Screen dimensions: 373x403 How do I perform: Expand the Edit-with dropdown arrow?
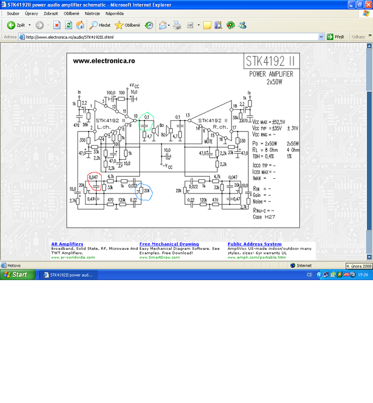pyautogui.click(x=198, y=25)
